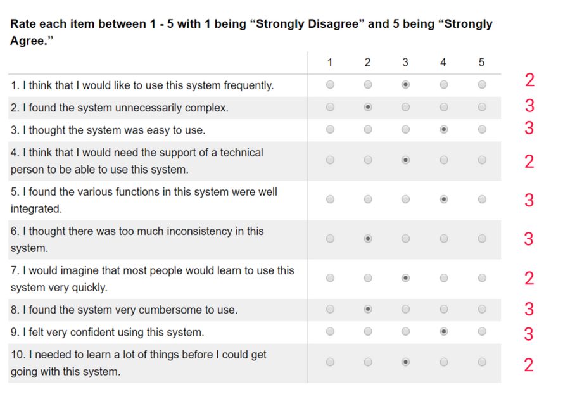Choose rating 2 for "easy to use" statement
The height and width of the screenshot is (399, 570).
click(368, 130)
